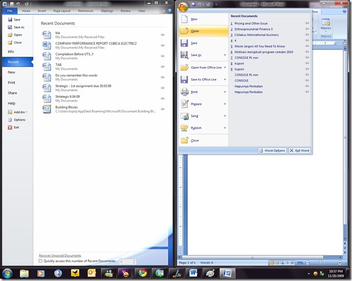Expand the Prepare submenu in Word 2007
The image size is (352, 281).
click(x=225, y=104)
